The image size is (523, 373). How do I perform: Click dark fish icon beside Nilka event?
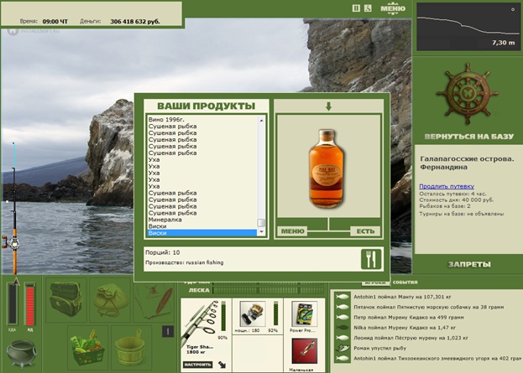click(x=343, y=328)
